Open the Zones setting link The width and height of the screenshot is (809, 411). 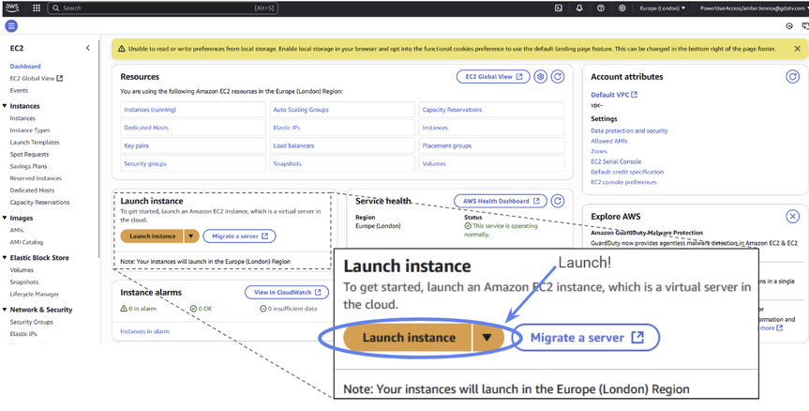pos(599,151)
